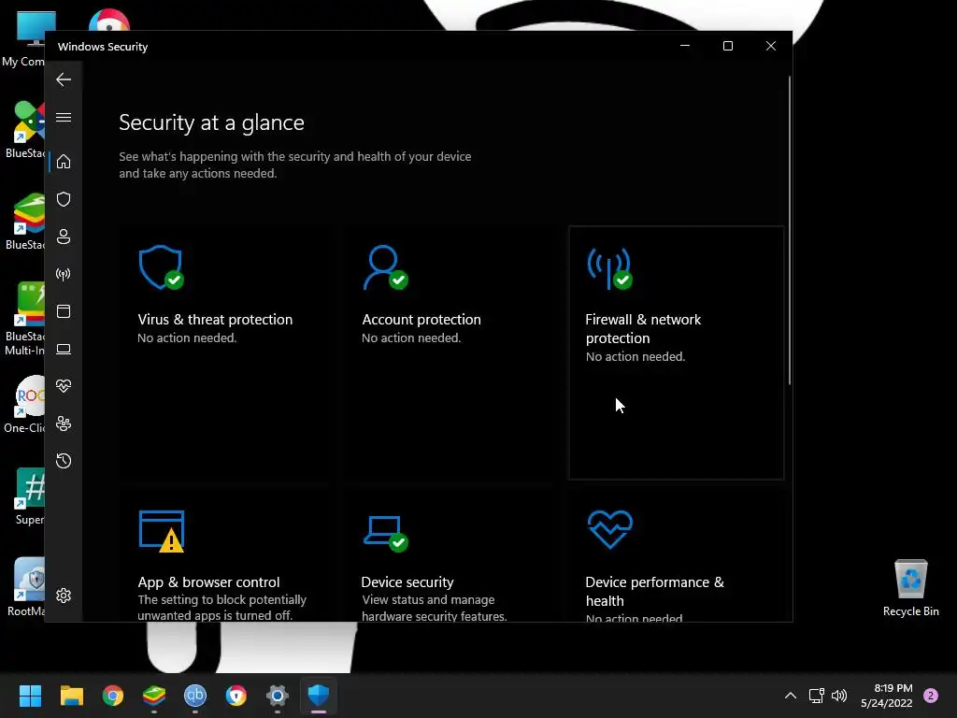Open File Explorer from taskbar
Screen dimensions: 957x718
(x=71, y=696)
